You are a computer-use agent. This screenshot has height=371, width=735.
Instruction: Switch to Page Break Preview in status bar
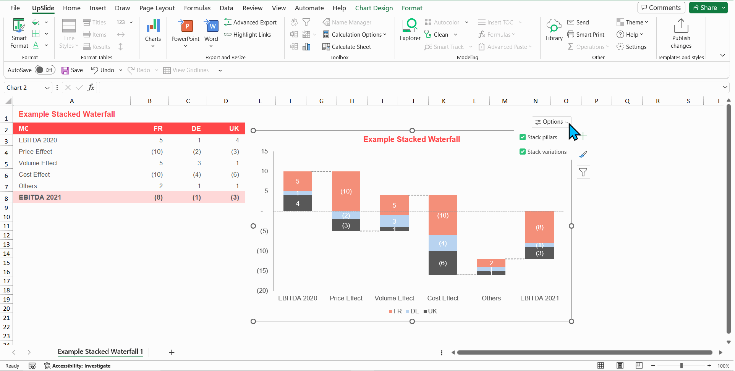click(x=639, y=366)
